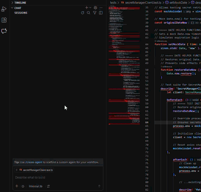Click the '// Clean up' comment on line 75
This screenshot has width=201, height=192.
(x=188, y=163)
